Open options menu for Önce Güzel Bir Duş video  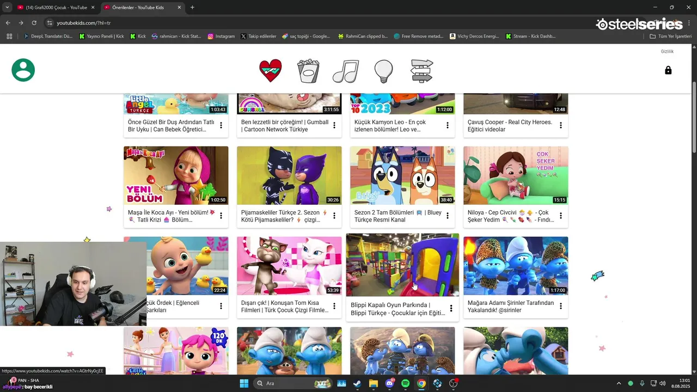coord(221,126)
